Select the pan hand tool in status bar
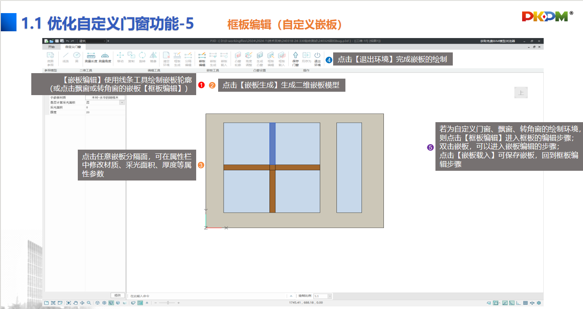583x309 pixels. pyautogui.click(x=75, y=303)
